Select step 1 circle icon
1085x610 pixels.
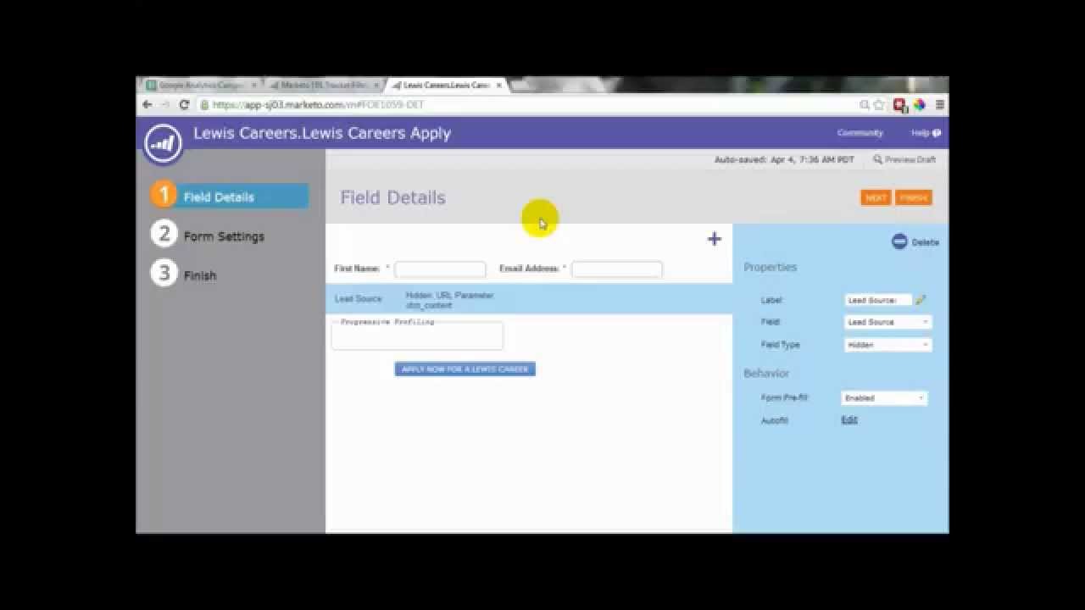pos(164,195)
